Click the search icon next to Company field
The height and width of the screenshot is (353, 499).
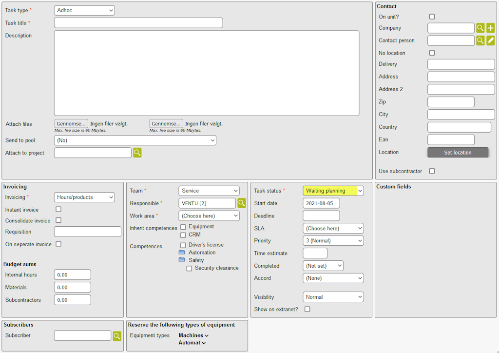pos(480,28)
